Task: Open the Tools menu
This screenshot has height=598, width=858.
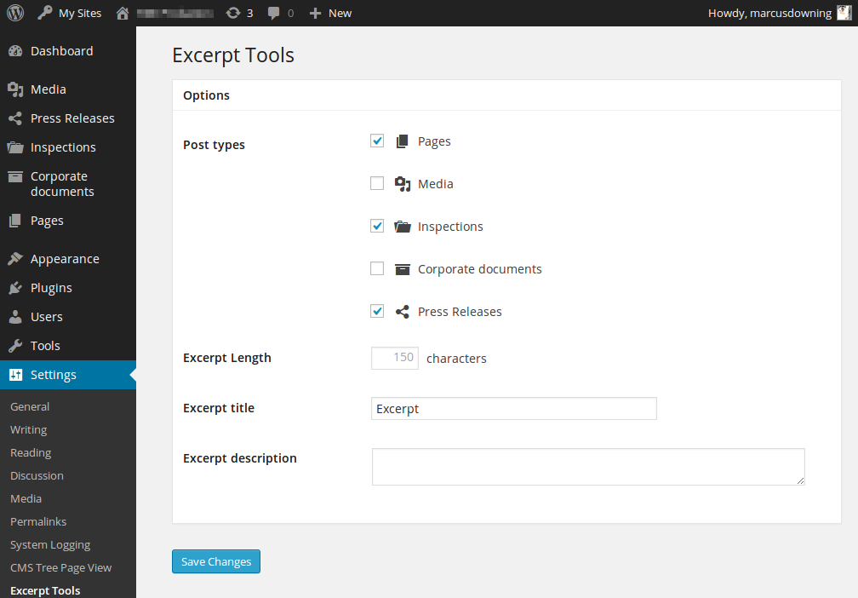Action: (68, 346)
